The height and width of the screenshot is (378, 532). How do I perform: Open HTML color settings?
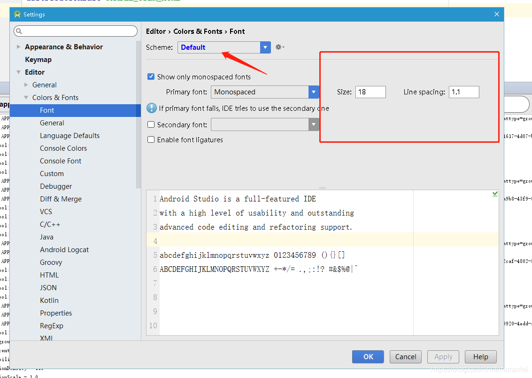(49, 275)
